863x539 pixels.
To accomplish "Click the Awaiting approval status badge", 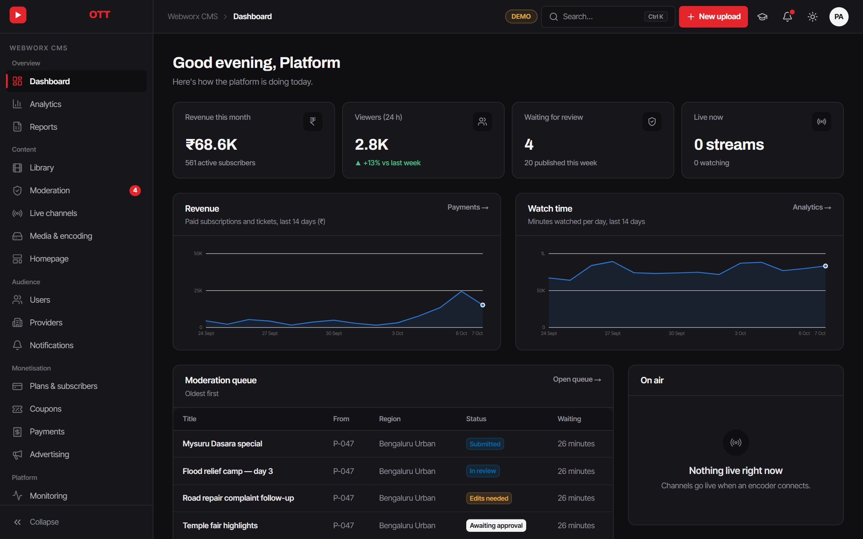I will [496, 525].
